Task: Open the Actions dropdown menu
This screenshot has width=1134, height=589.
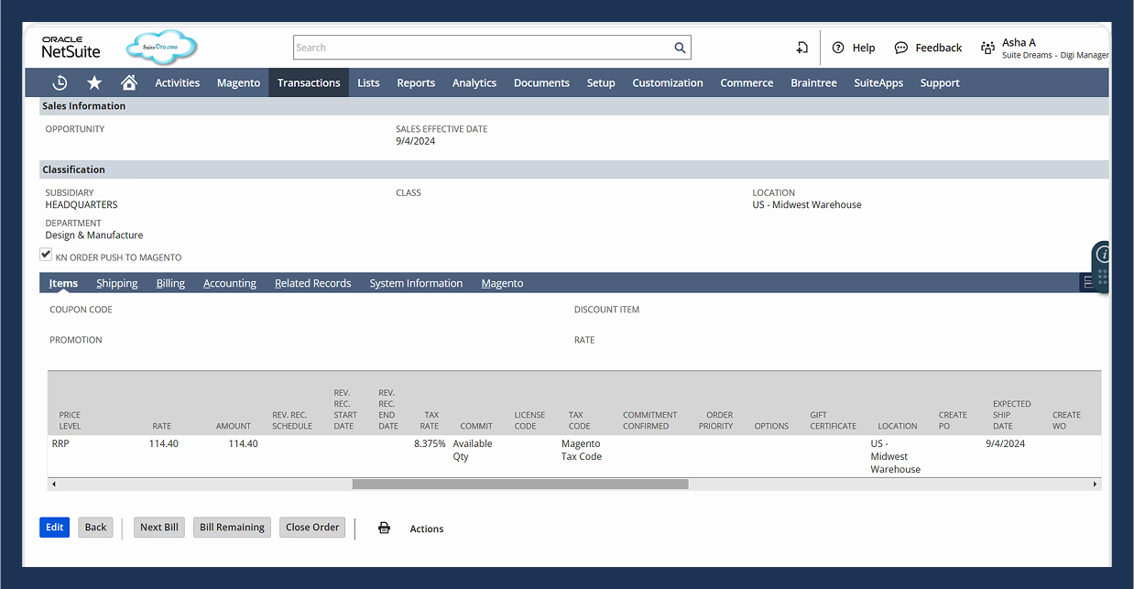Action: [427, 529]
